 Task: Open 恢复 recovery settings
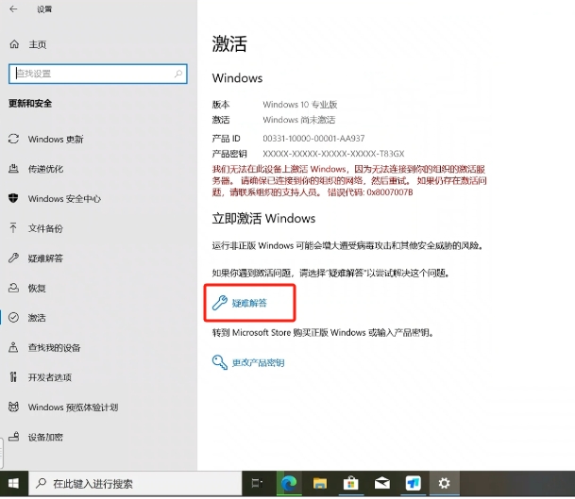tap(37, 288)
